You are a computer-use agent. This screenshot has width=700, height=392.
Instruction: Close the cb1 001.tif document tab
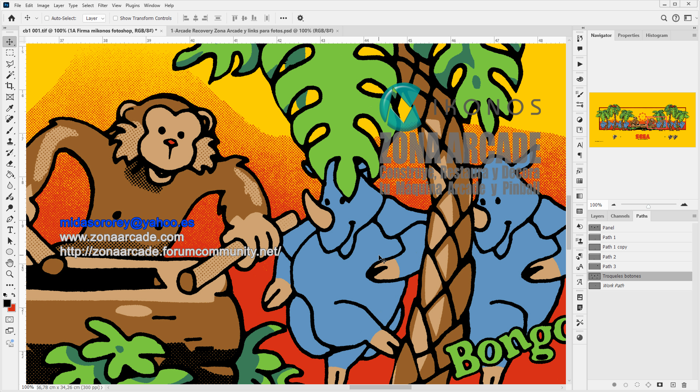coord(161,31)
